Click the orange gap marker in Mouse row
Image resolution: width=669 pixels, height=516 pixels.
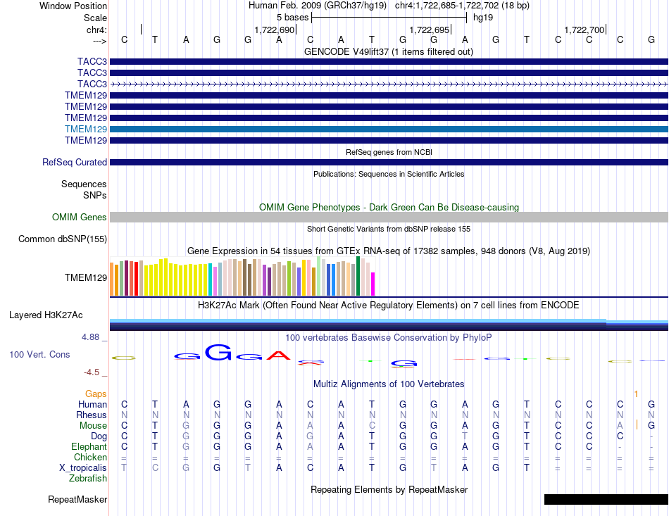coord(637,424)
